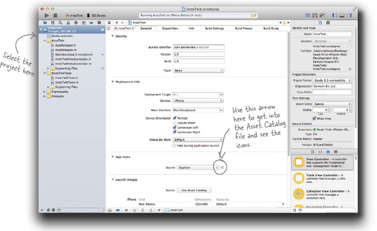Show the File inspector
The width and height of the screenshot is (377, 231).
pos(320,23)
